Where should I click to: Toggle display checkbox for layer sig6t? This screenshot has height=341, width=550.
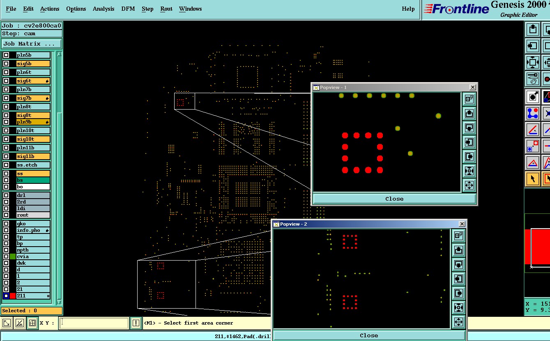[x=6, y=81]
